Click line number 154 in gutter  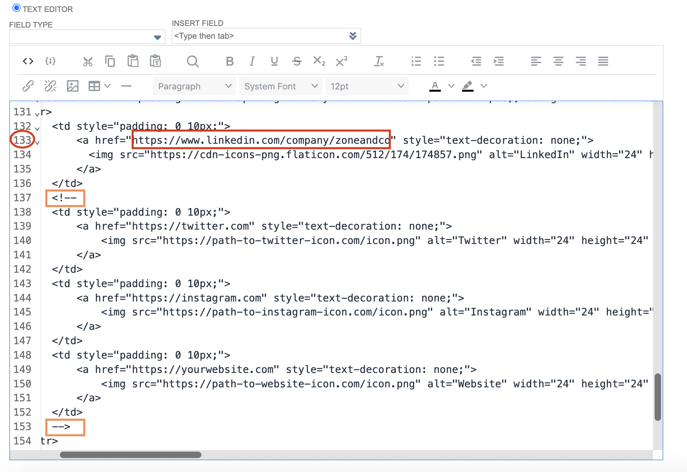point(22,441)
